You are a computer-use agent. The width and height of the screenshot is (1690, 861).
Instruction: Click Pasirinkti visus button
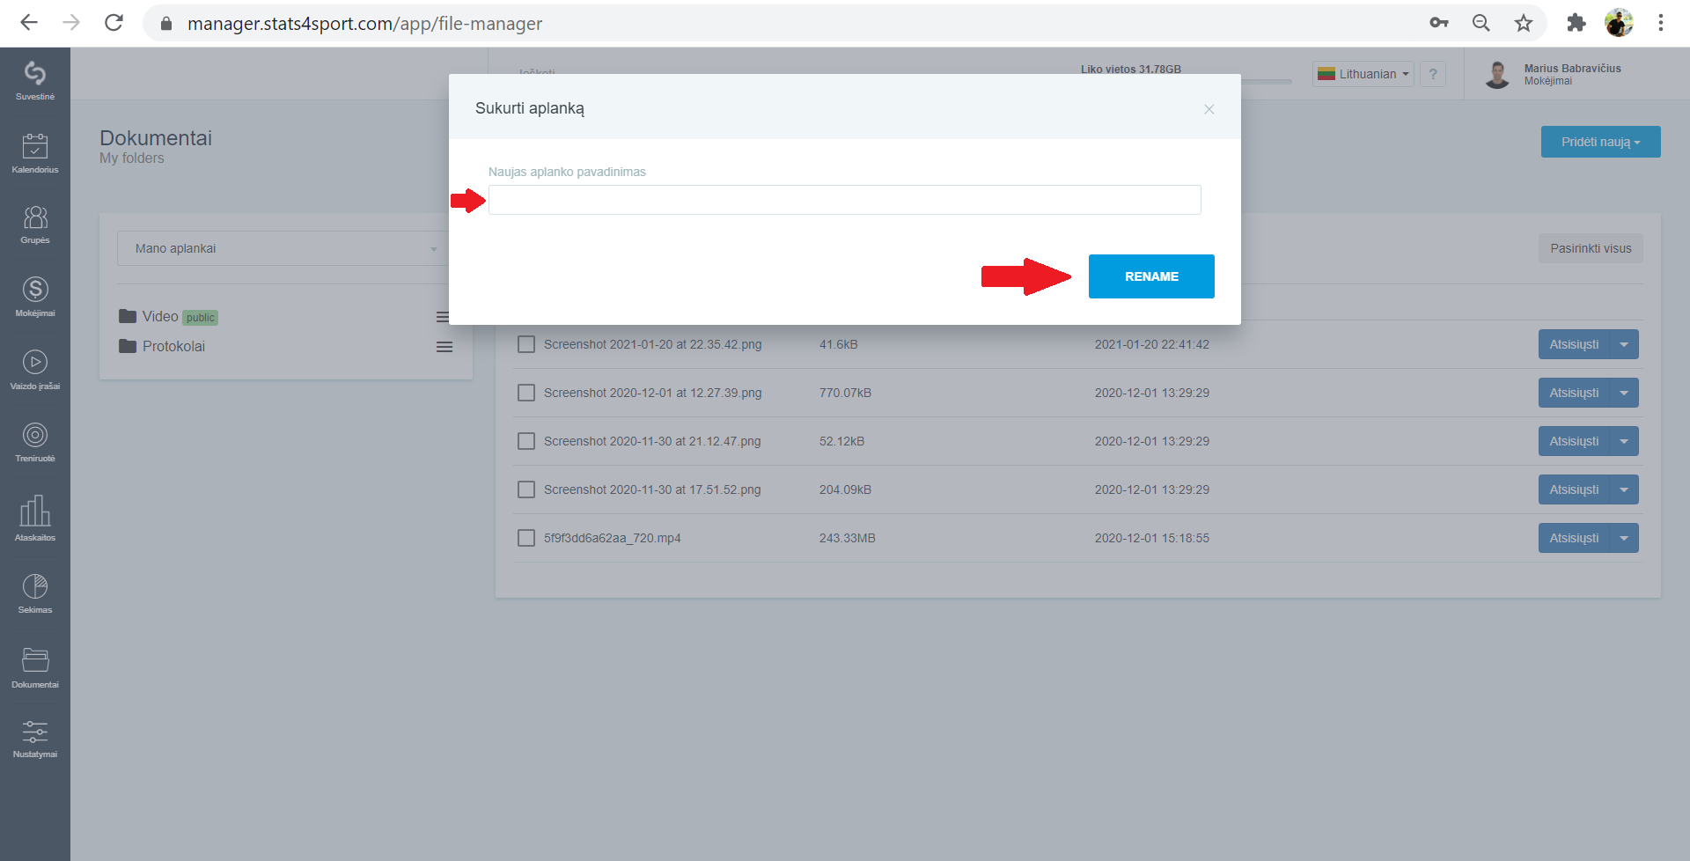pos(1591,248)
